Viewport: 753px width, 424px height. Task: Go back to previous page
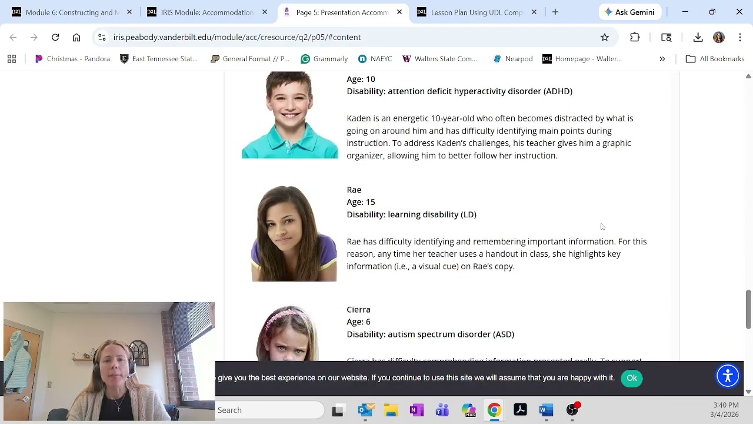click(13, 37)
